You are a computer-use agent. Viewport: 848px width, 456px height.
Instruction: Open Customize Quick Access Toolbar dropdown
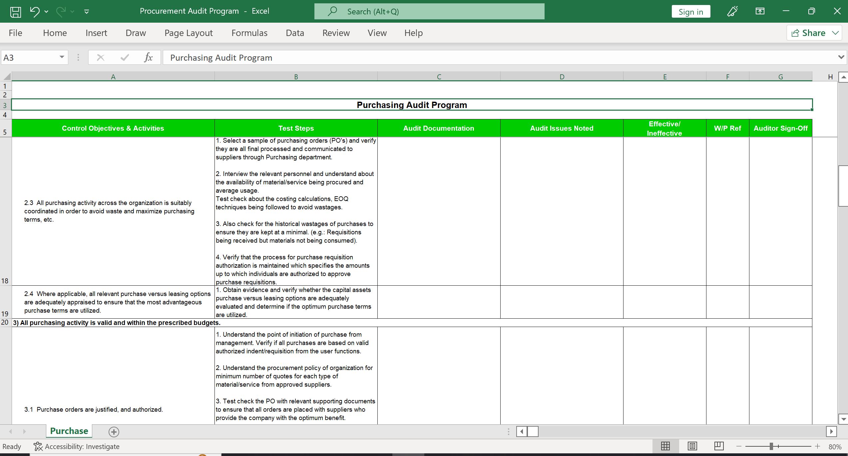coord(87,12)
